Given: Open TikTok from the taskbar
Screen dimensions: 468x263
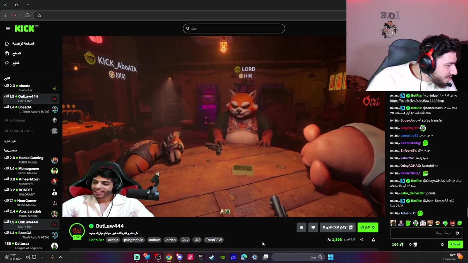Looking at the screenshot, I should point(190,257).
